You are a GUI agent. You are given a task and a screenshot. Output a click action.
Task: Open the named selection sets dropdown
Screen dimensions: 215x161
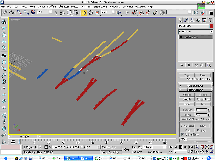pos(179,12)
